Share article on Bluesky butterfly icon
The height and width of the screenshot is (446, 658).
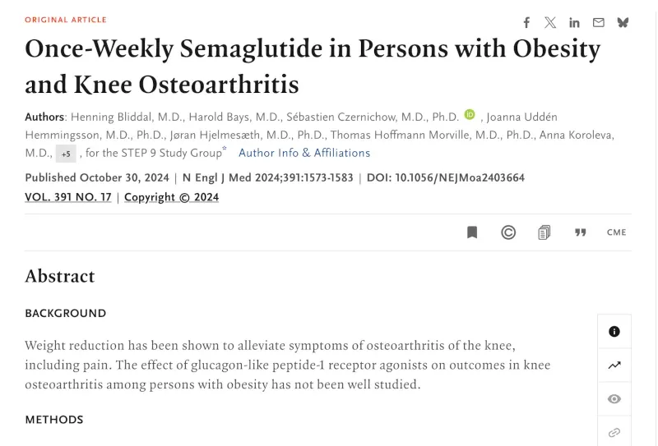tap(623, 22)
